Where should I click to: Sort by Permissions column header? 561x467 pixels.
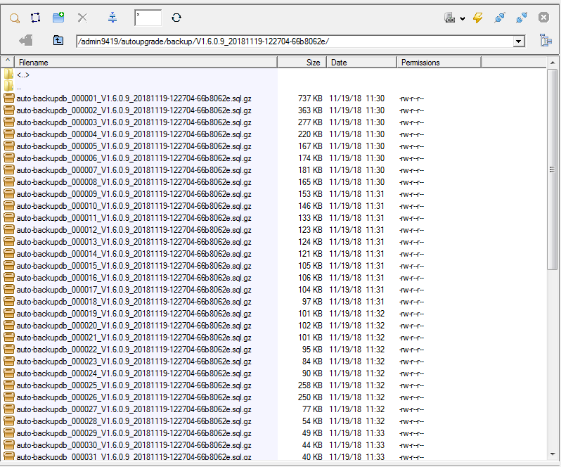click(439, 63)
